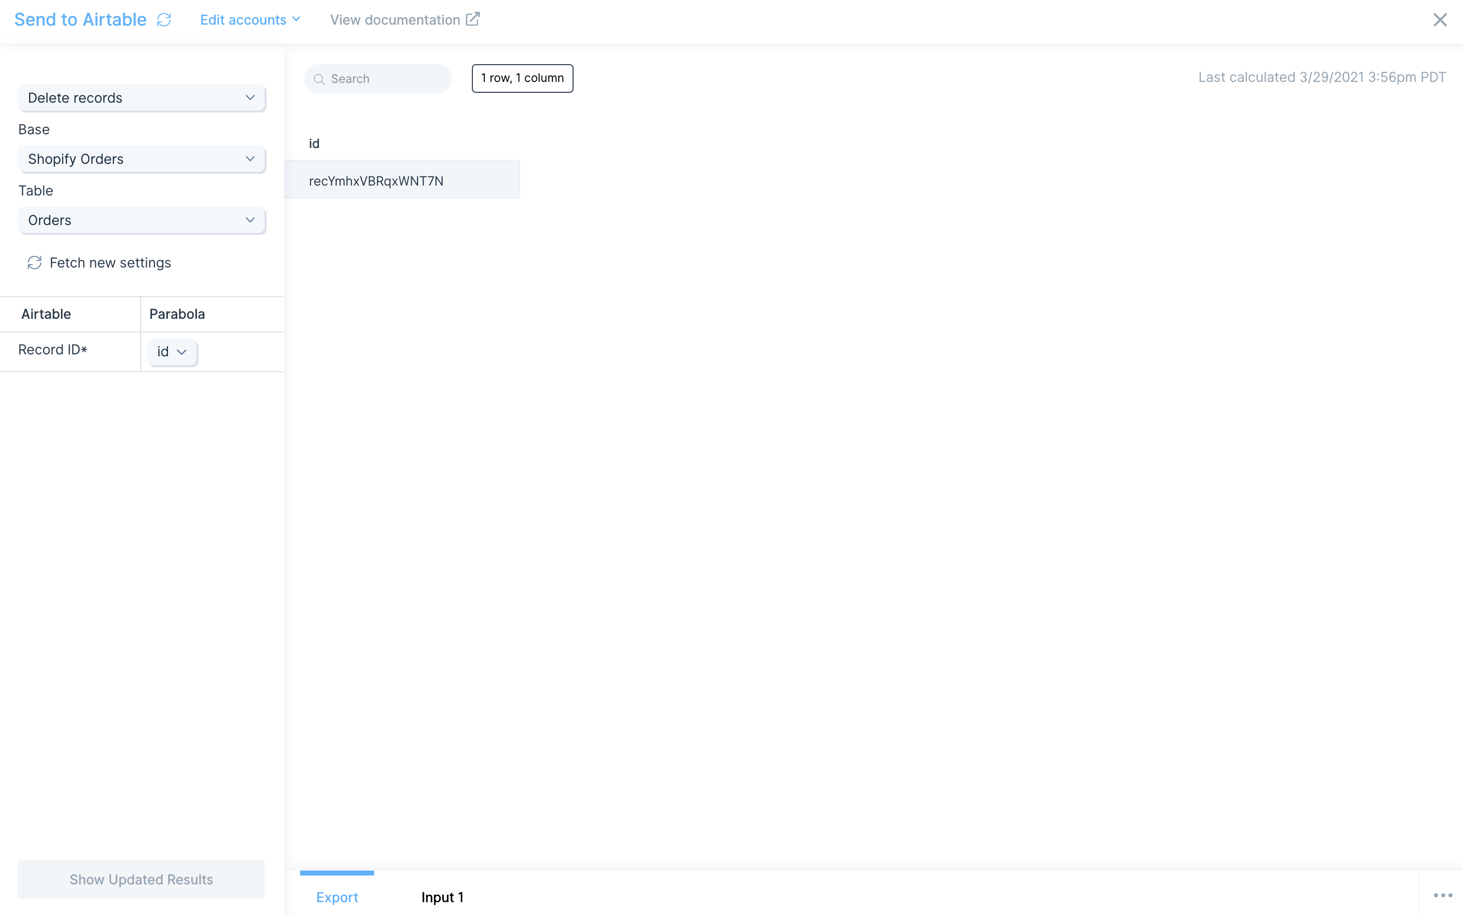Click the Fetch new settings text
The image size is (1463, 916).
click(x=110, y=263)
